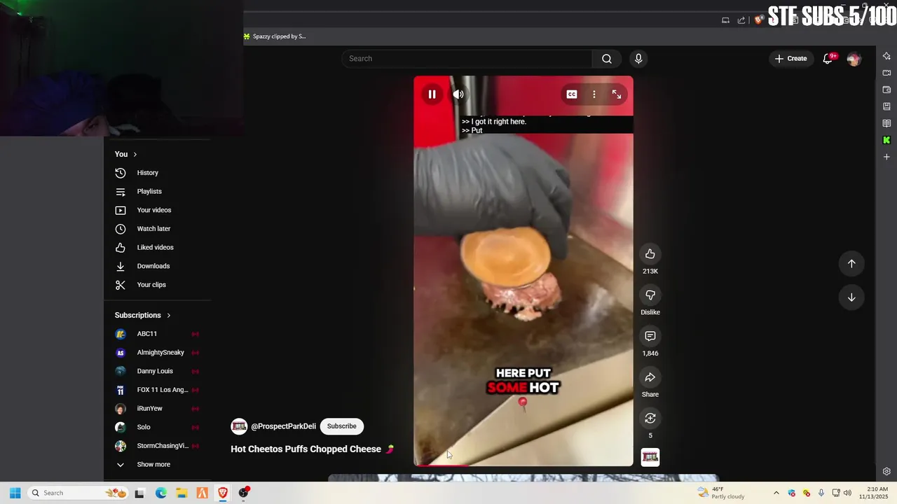Screen dimensions: 897x504
Task: Add a sidebar item with the plus
Action: tap(886, 157)
